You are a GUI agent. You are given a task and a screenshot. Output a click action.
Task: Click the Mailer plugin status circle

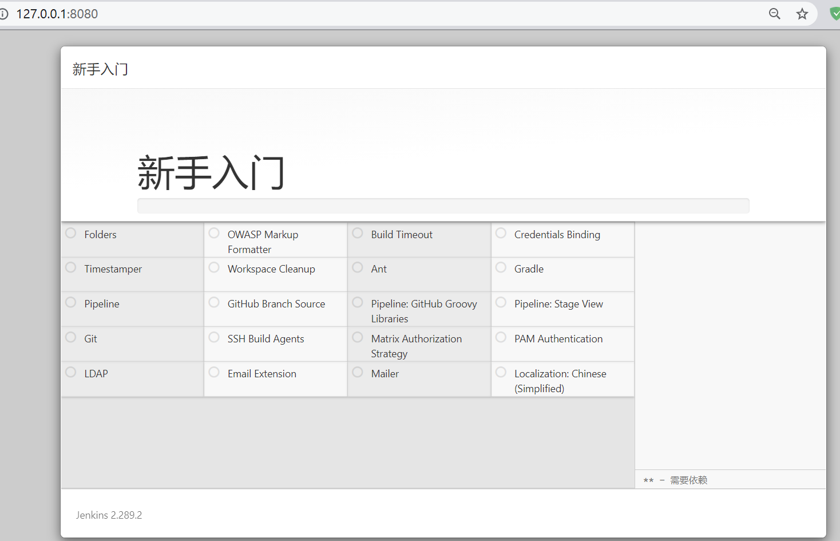click(358, 372)
